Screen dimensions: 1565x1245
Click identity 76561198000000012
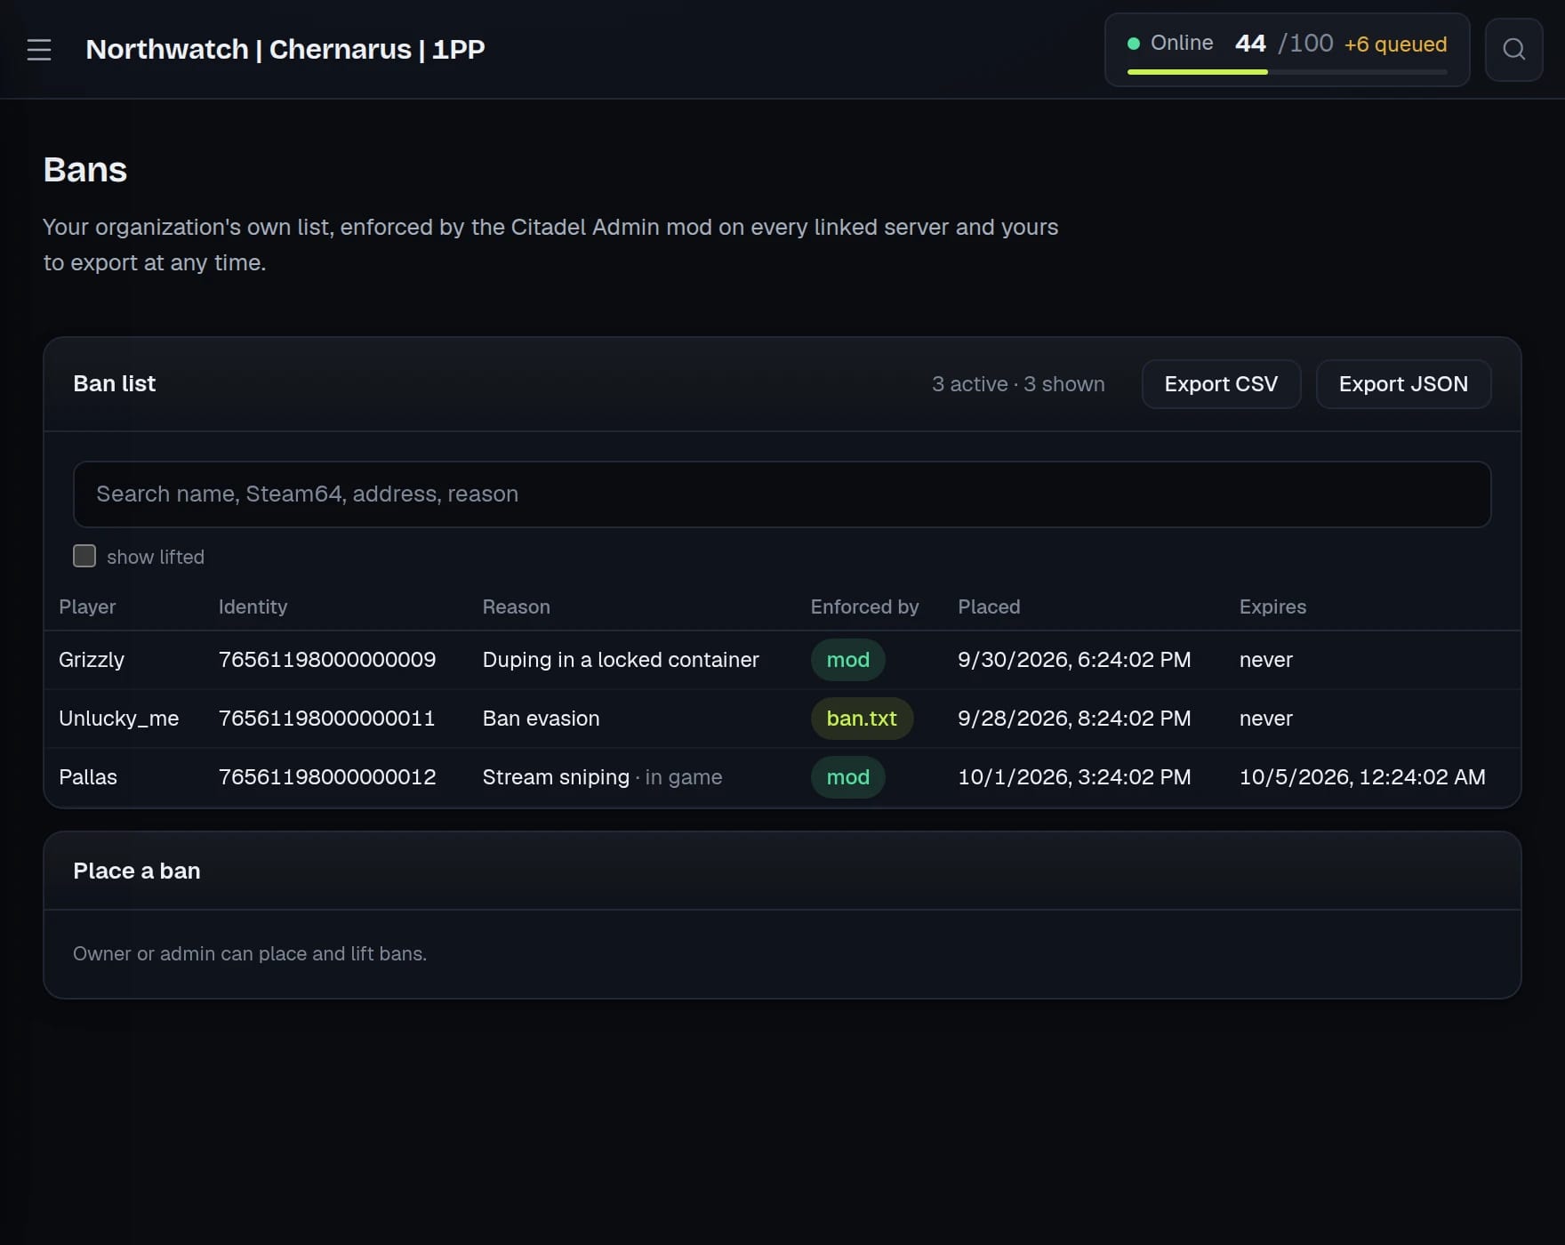point(327,777)
